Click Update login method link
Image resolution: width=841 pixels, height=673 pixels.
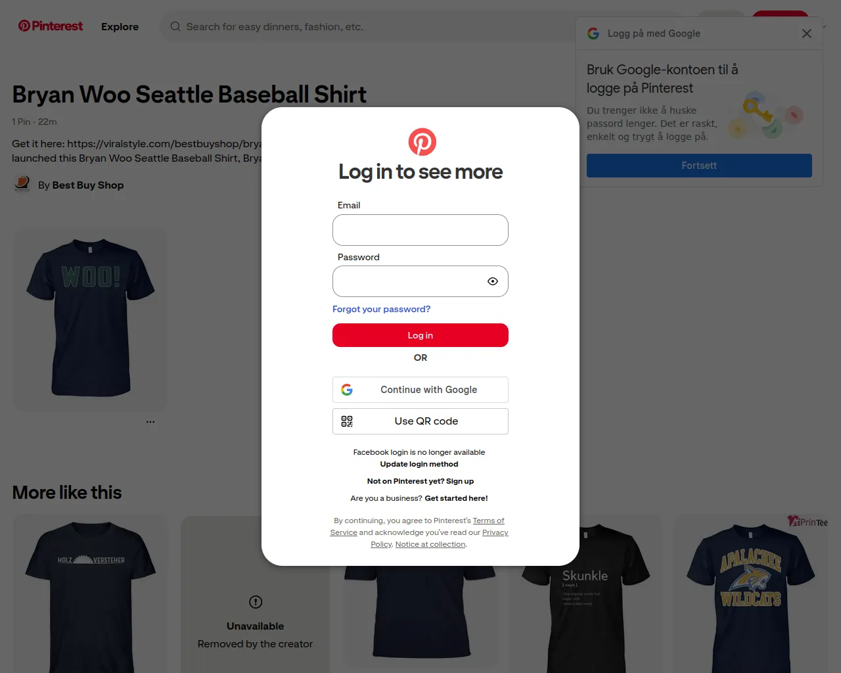tap(419, 464)
